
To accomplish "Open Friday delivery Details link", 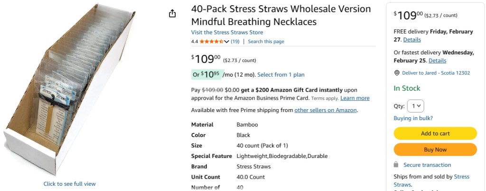I will [x=412, y=40].
